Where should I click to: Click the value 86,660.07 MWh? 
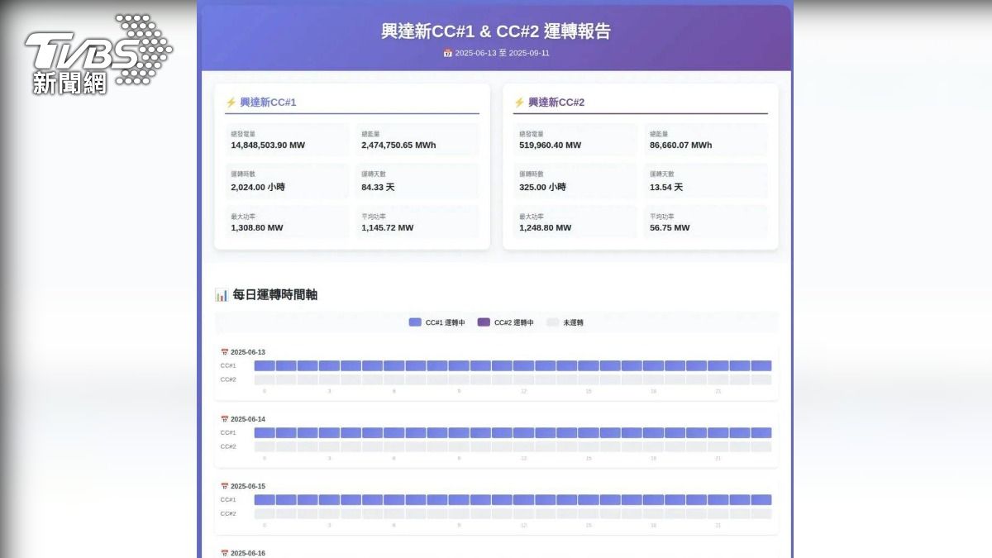click(681, 145)
